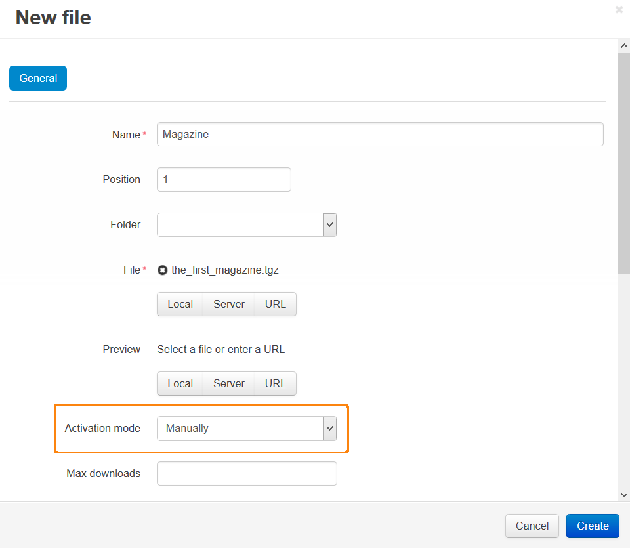Close the New file dialog
The image size is (630, 548).
coord(619,10)
